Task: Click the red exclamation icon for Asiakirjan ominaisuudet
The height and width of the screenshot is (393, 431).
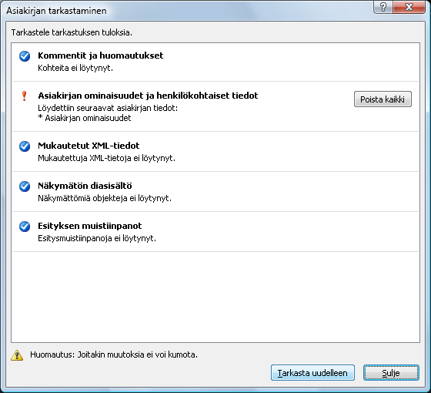Action: [24, 96]
